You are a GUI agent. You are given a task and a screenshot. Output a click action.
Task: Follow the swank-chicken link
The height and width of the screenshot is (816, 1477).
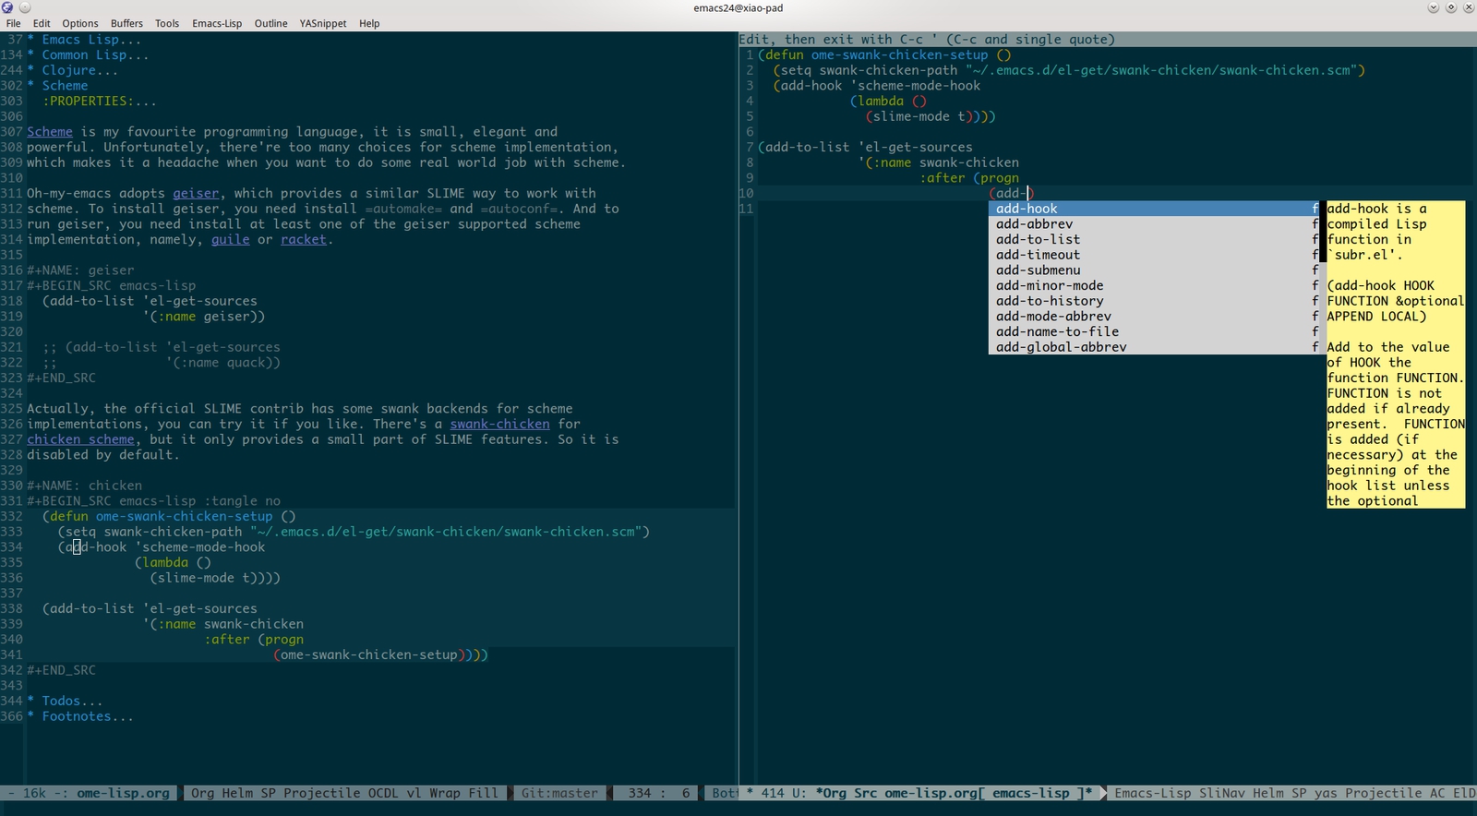(x=499, y=425)
